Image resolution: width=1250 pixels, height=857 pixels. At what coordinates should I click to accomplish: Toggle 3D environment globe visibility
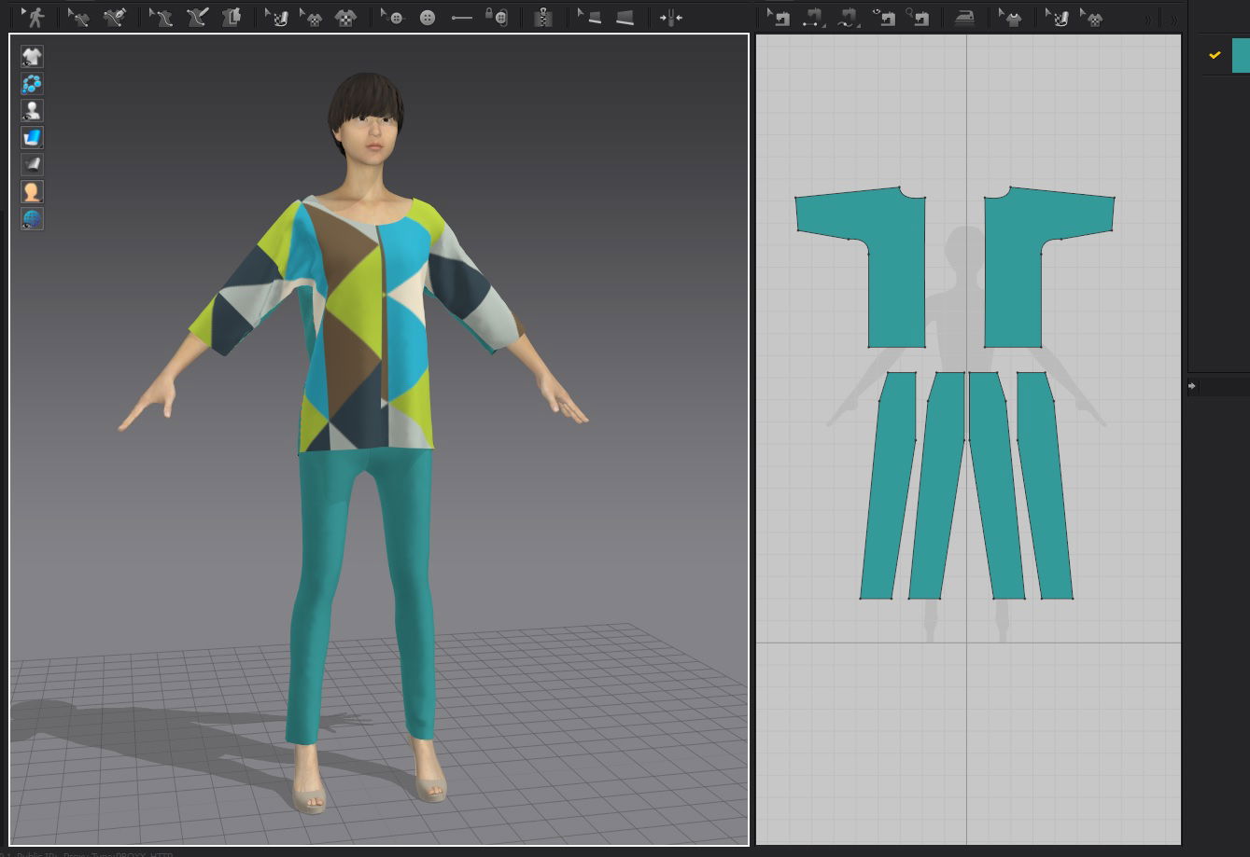coord(32,219)
